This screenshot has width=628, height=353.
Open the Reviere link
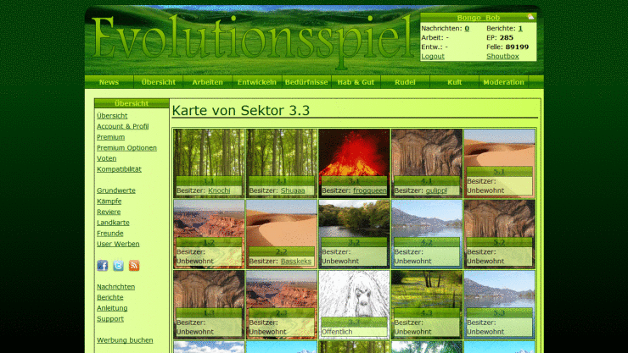(x=109, y=212)
